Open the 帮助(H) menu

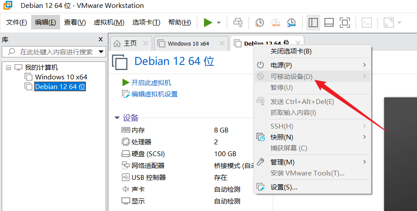[180, 22]
